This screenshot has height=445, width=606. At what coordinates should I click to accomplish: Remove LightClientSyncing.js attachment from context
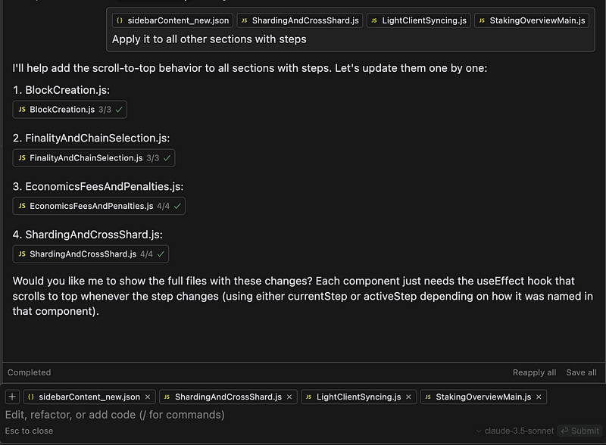408,397
